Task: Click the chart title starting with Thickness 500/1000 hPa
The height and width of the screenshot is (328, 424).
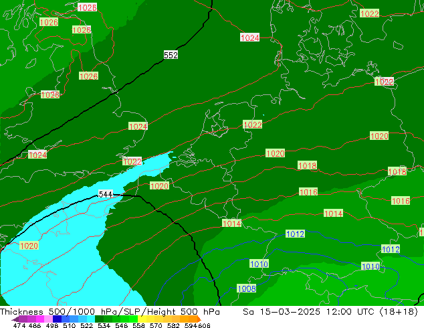Action: (x=110, y=312)
